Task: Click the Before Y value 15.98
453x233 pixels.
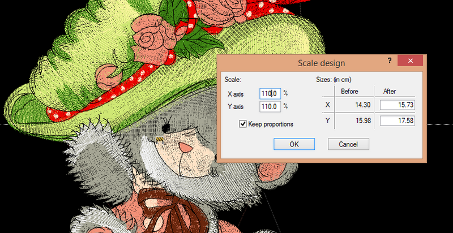Action: [x=363, y=120]
